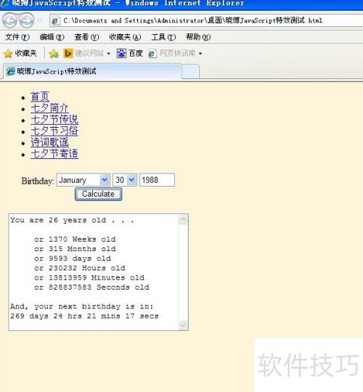Image resolution: width=363 pixels, height=392 pixels.
Task: Open recent pages arrow beside Forward button
Action: (40, 20)
